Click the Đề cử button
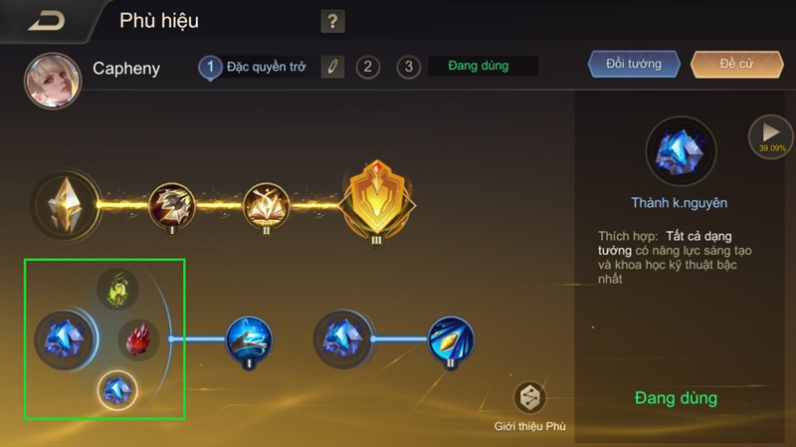The image size is (796, 447). coord(736,64)
